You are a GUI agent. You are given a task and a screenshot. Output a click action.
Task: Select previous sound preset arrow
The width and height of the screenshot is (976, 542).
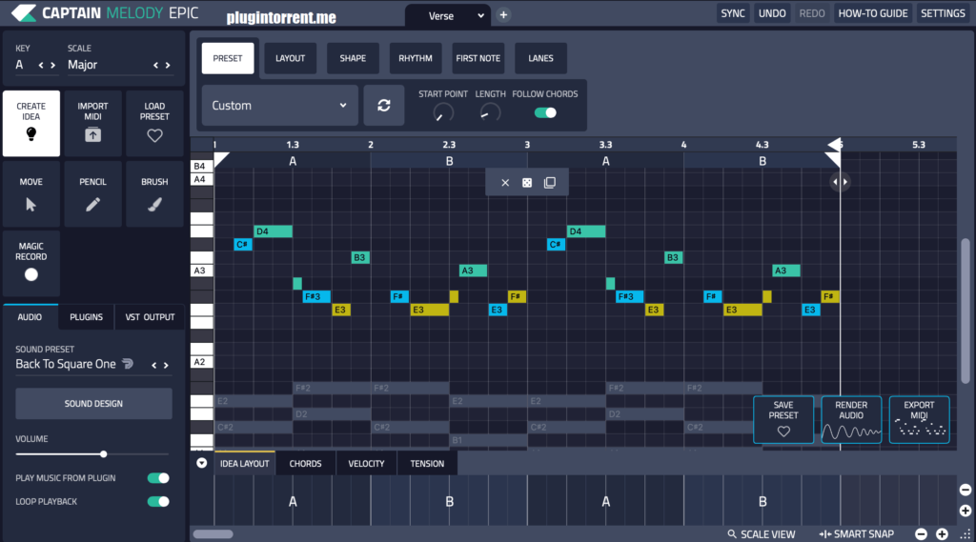(x=153, y=365)
